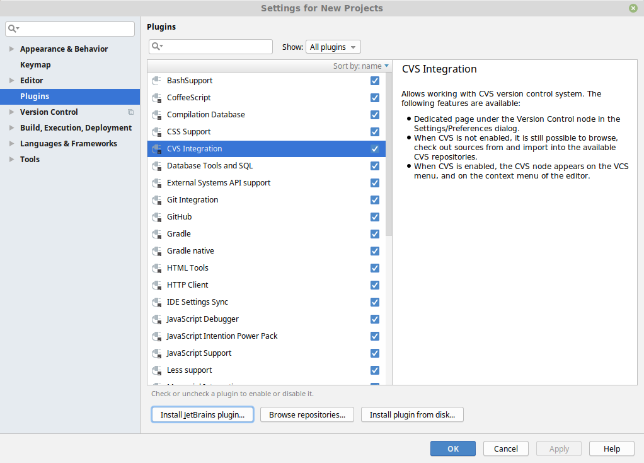Click the Version Control project-level copy icon
Screen dimensions: 644x463
130,112
